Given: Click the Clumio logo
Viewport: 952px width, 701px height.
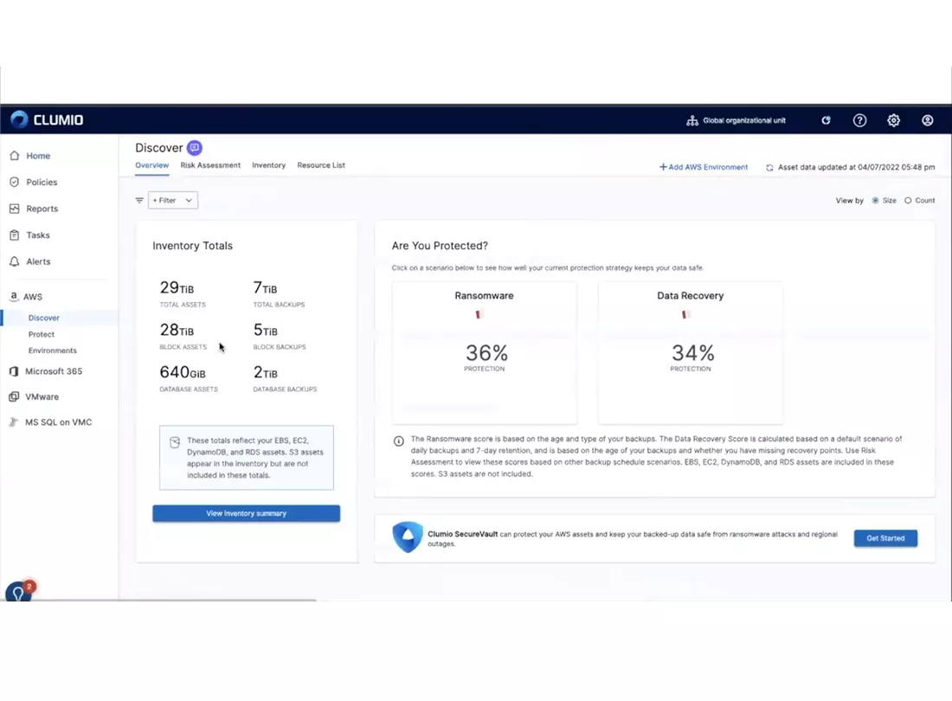Looking at the screenshot, I should [x=47, y=119].
